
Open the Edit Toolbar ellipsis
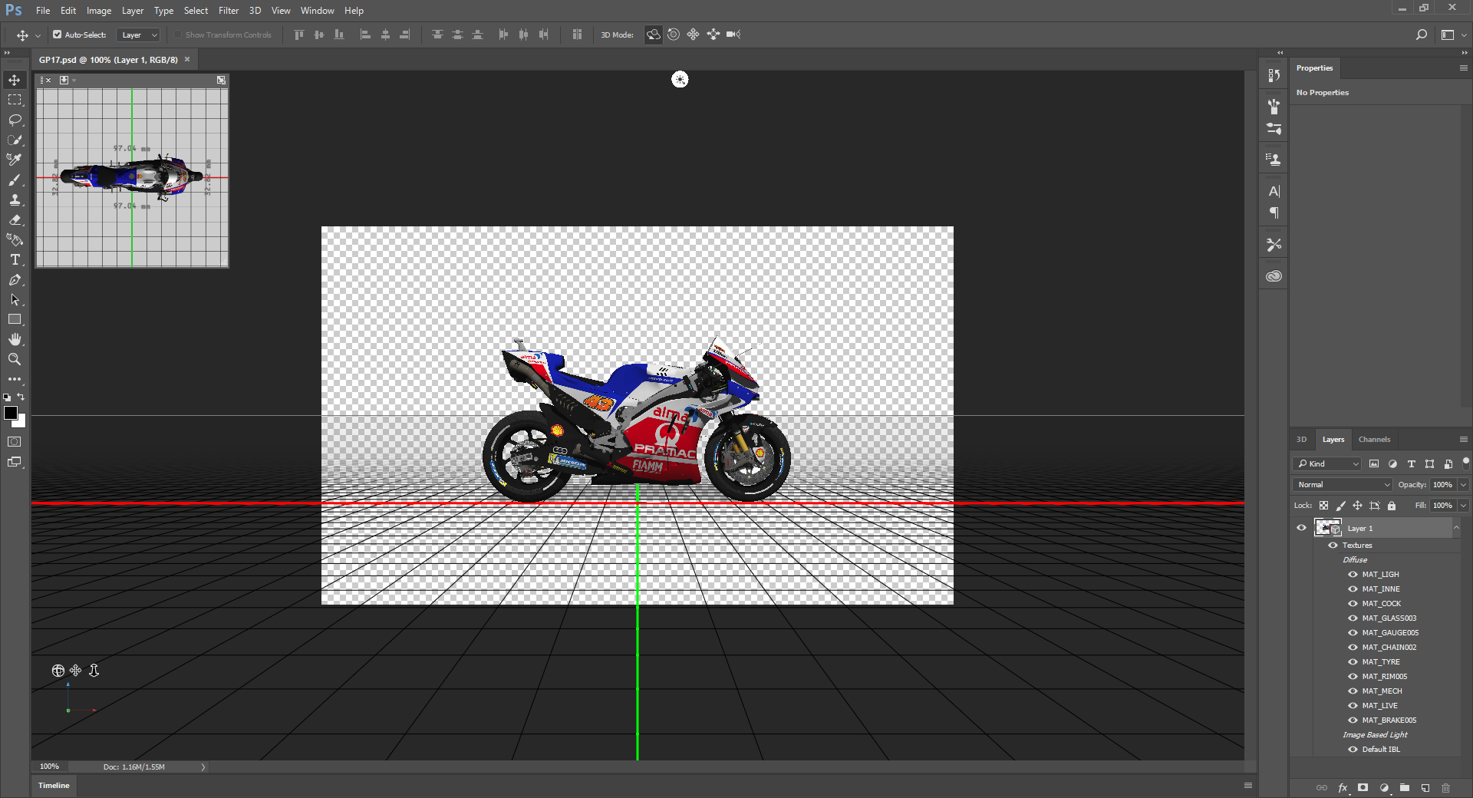[x=15, y=379]
